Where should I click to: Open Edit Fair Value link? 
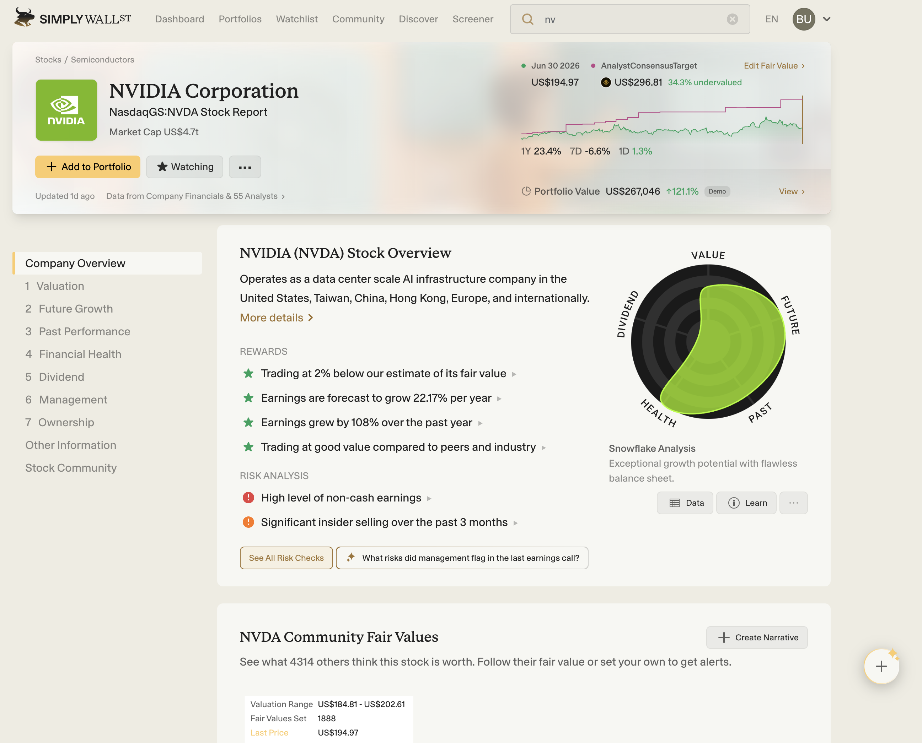(774, 66)
